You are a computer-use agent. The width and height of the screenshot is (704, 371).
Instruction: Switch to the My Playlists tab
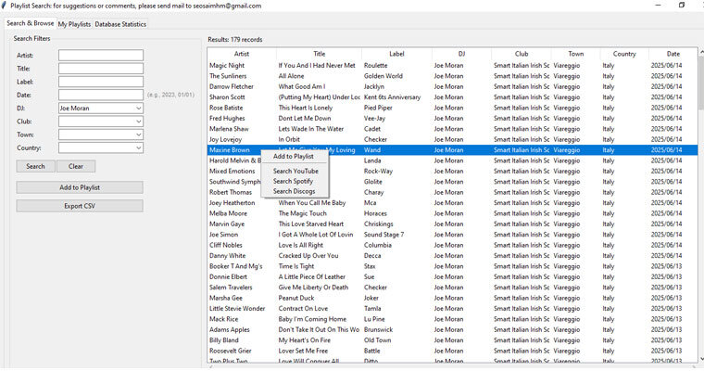pyautogui.click(x=74, y=24)
